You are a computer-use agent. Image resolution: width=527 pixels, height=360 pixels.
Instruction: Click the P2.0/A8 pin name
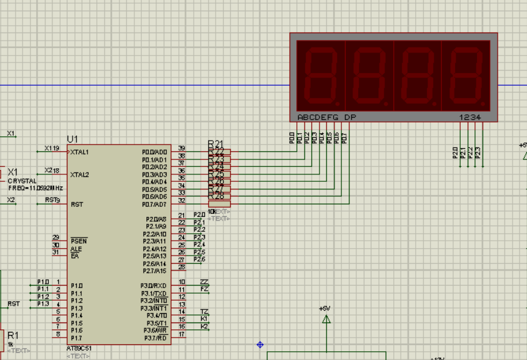pos(156,219)
